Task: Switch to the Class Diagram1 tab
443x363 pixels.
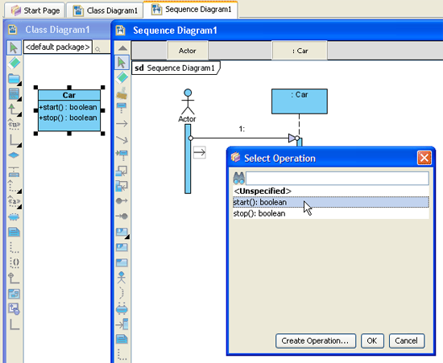Action: (105, 10)
